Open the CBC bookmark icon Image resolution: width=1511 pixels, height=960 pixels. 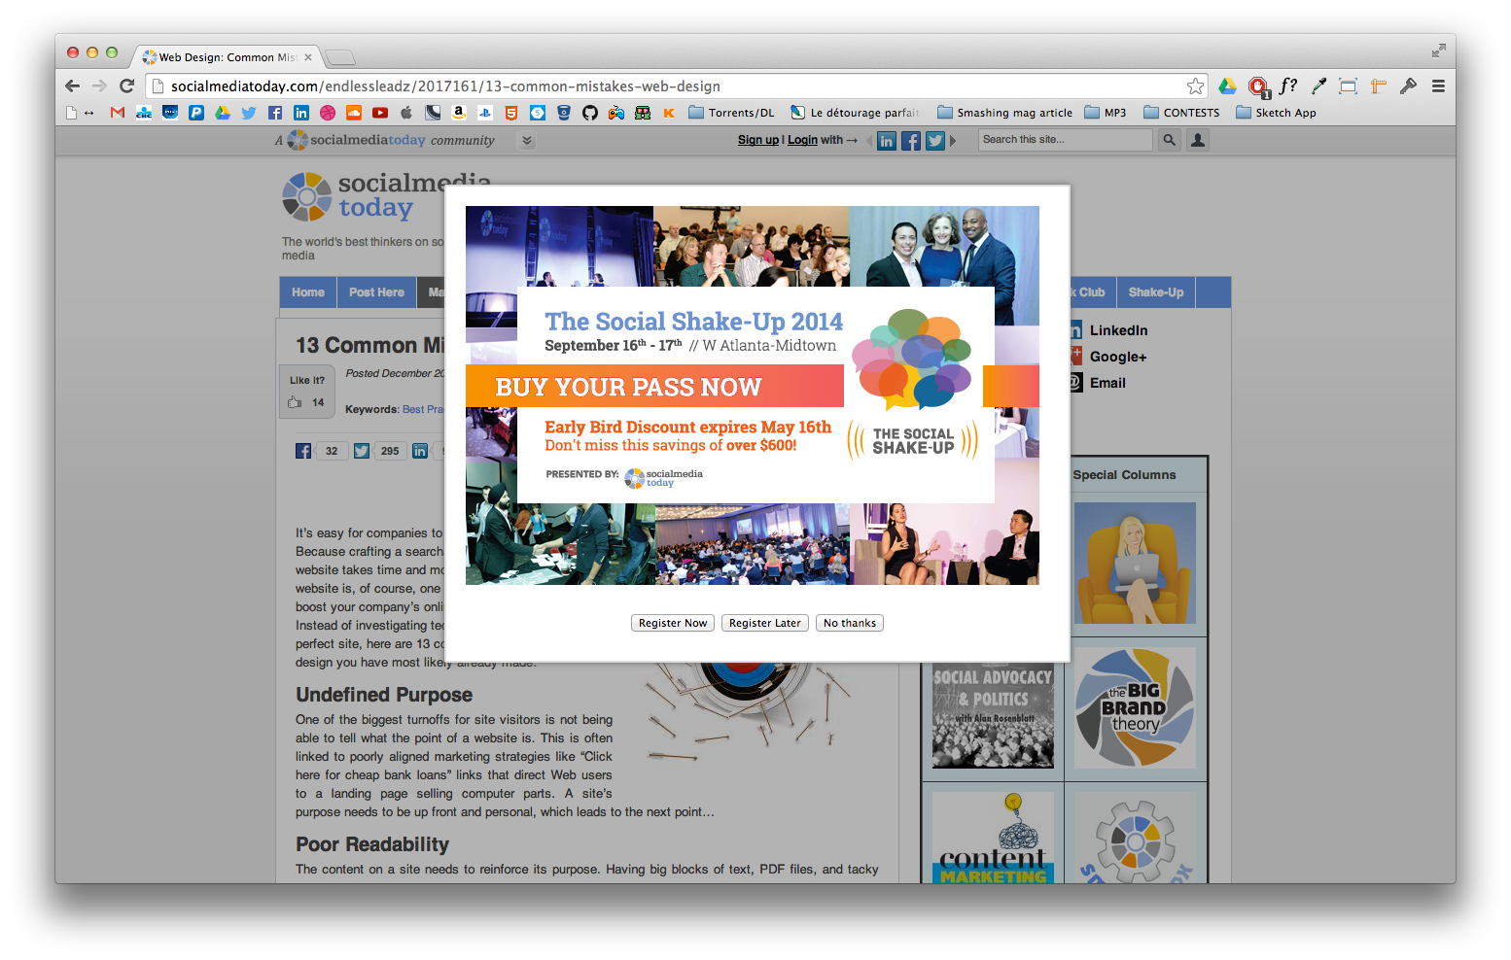(x=144, y=113)
